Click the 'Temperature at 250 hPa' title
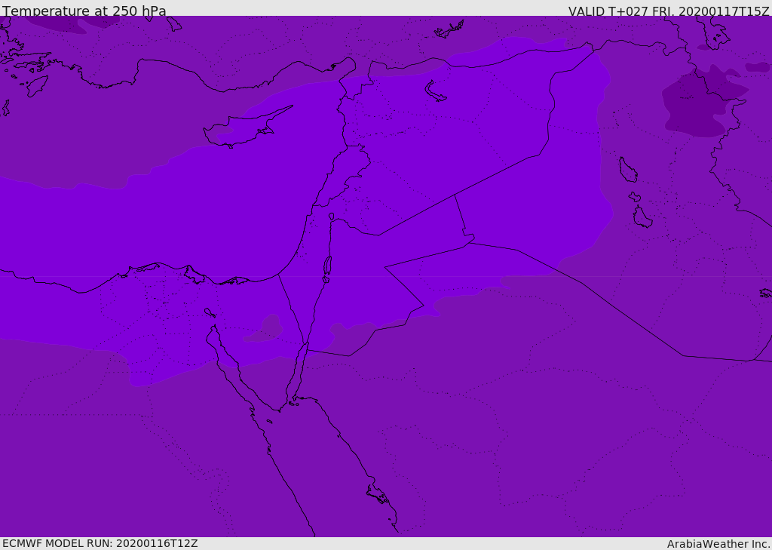772x550 pixels. (x=84, y=11)
